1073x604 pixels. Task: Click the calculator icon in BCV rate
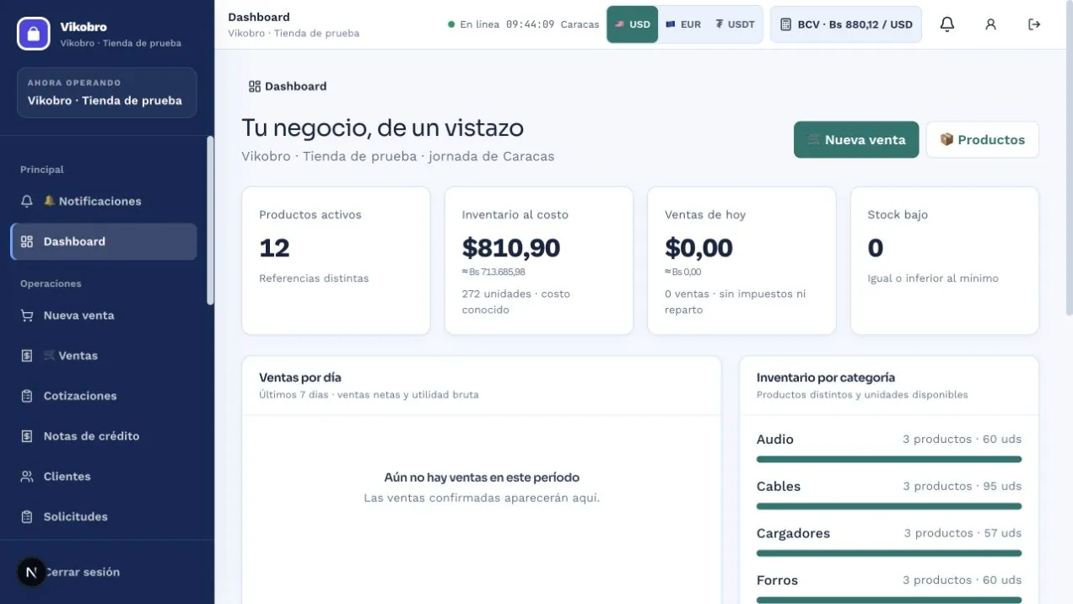point(785,24)
